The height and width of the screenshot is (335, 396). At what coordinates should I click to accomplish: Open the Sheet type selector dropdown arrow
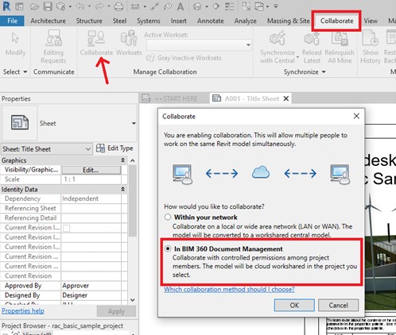[x=134, y=123]
